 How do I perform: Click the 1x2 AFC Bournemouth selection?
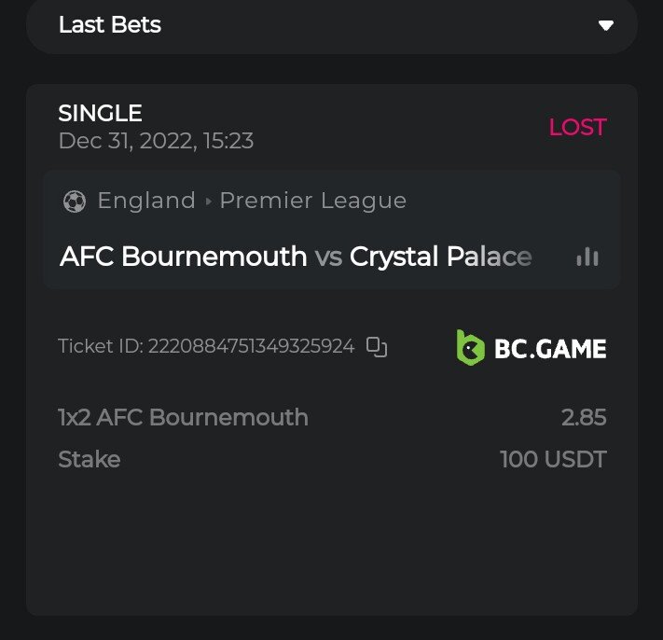click(x=183, y=417)
